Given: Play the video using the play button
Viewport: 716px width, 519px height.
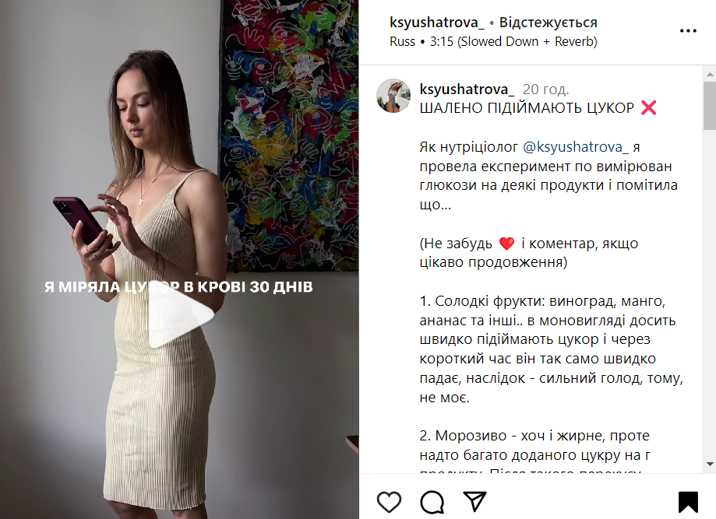Looking at the screenshot, I should [182, 314].
